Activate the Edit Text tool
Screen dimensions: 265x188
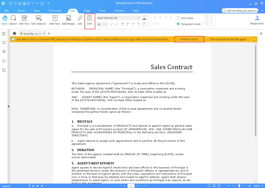[24, 20]
